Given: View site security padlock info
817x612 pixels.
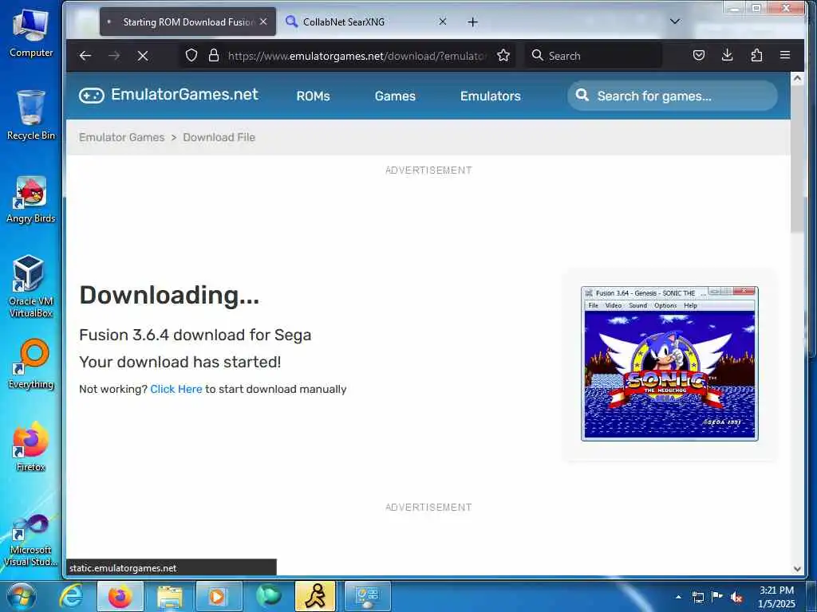Looking at the screenshot, I should coord(214,55).
